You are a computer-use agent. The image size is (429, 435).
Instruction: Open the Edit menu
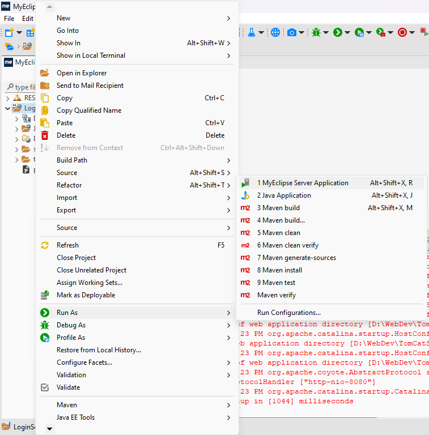pyautogui.click(x=28, y=19)
